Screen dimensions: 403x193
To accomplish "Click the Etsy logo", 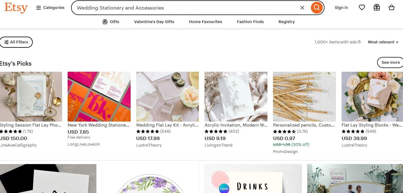I will coord(16,8).
